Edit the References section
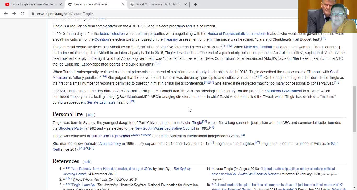 pos(87,162)
